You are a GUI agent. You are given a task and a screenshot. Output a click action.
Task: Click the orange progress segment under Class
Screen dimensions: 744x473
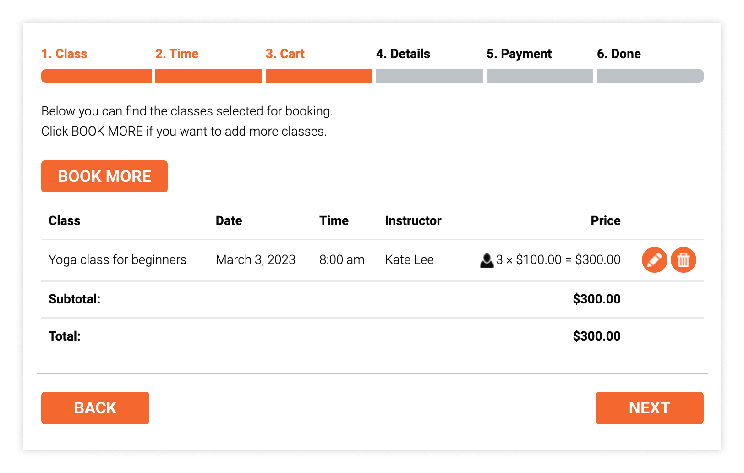[x=96, y=76]
